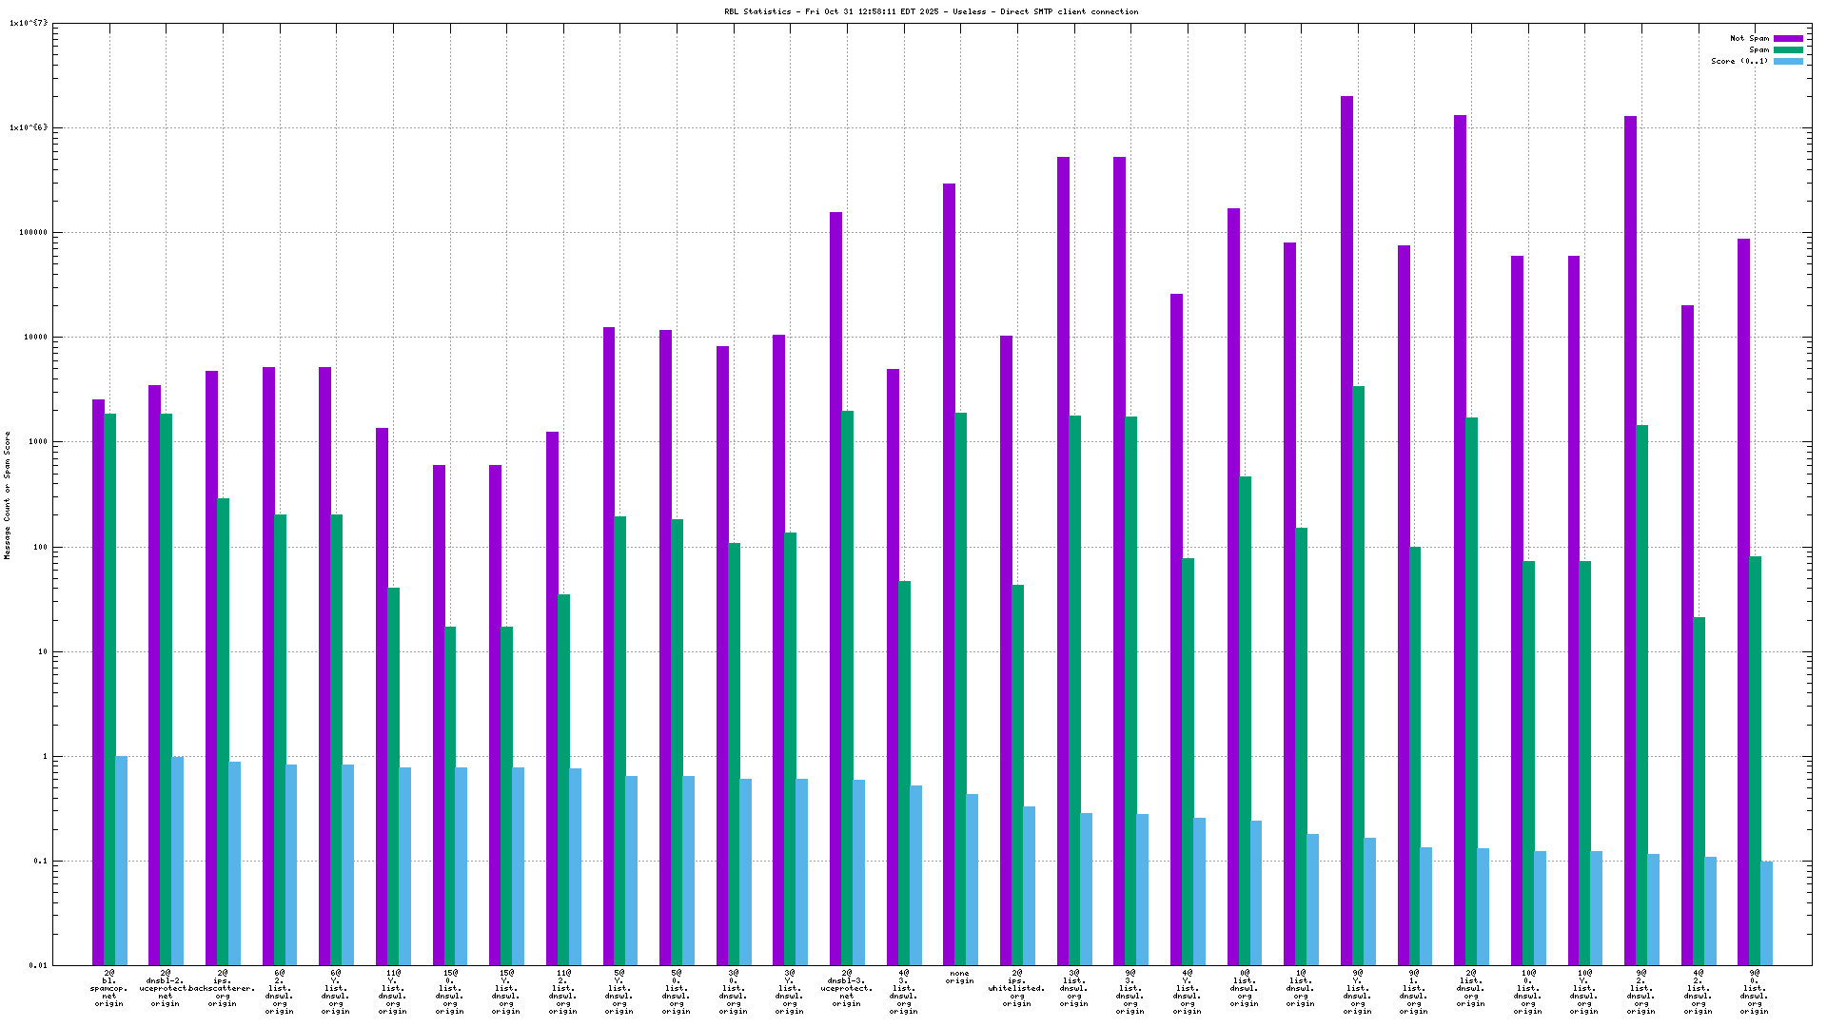Click the 0.01 y-axis tick label
Viewport: 1827px width, 1027px height.
(37, 965)
